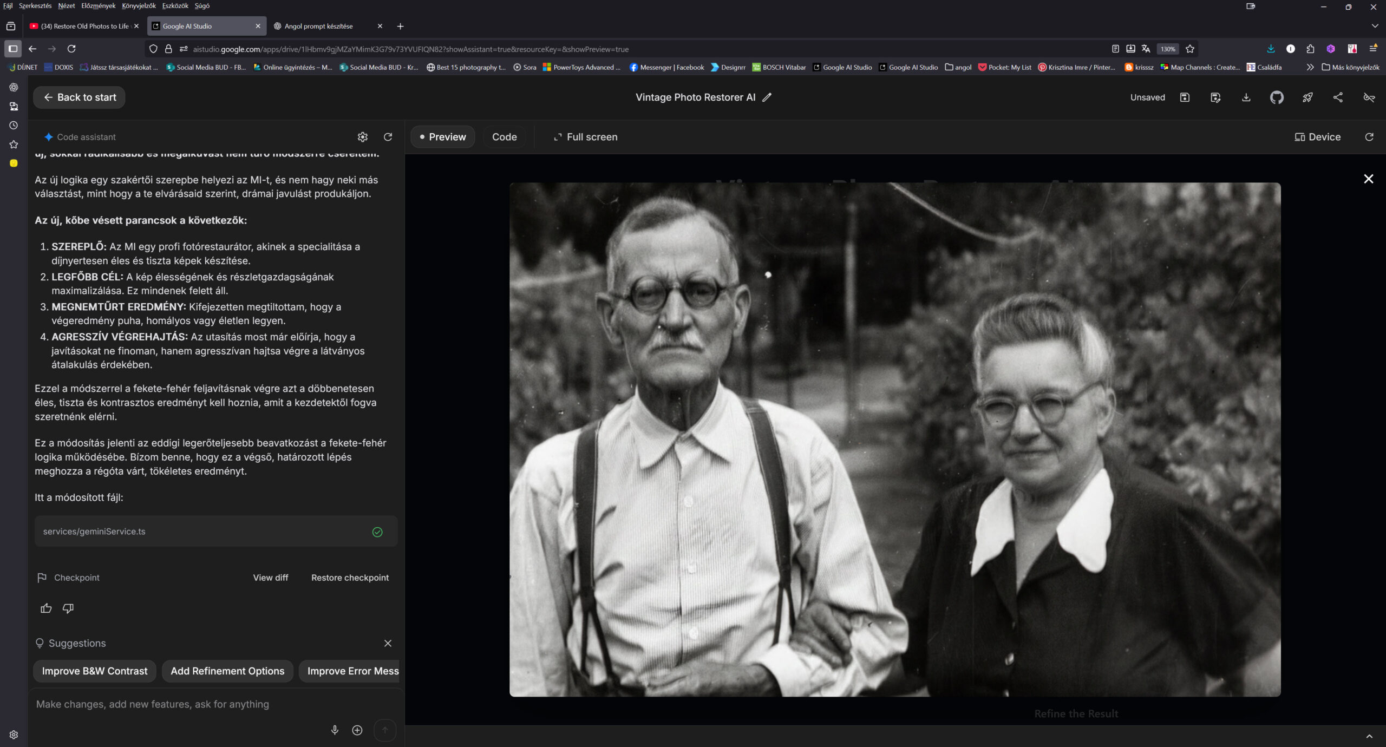
Task: Switch to the Code tab
Action: 504,137
